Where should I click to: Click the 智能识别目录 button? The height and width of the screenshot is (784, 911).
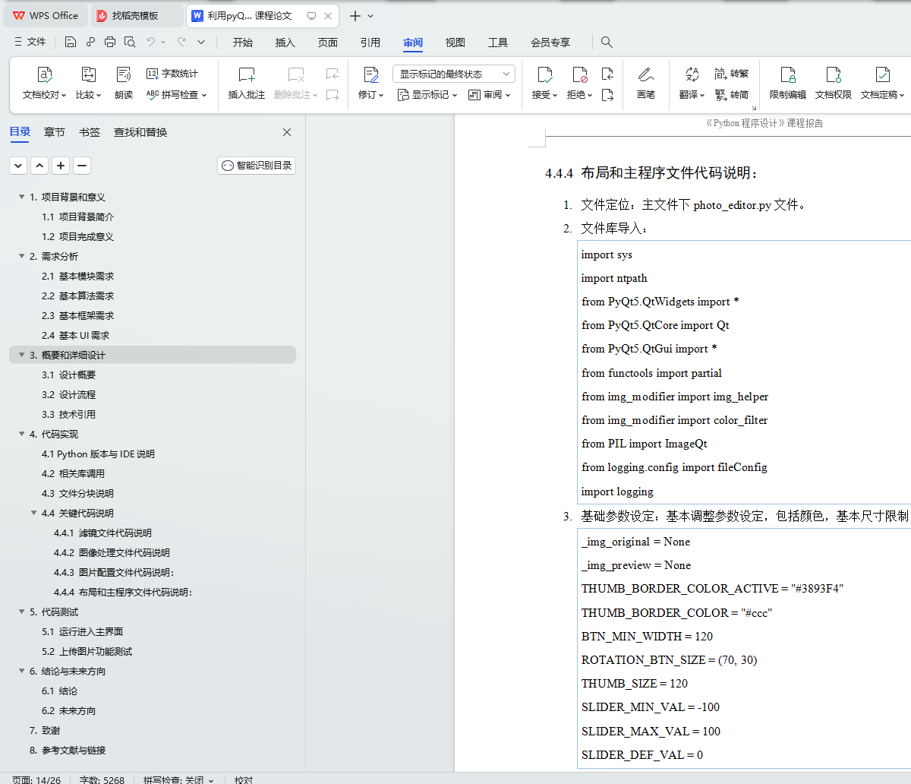click(x=257, y=165)
